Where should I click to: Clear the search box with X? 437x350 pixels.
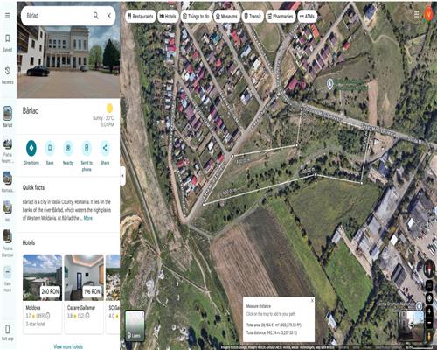pos(108,16)
